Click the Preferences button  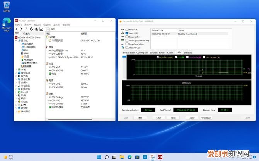point(206,118)
